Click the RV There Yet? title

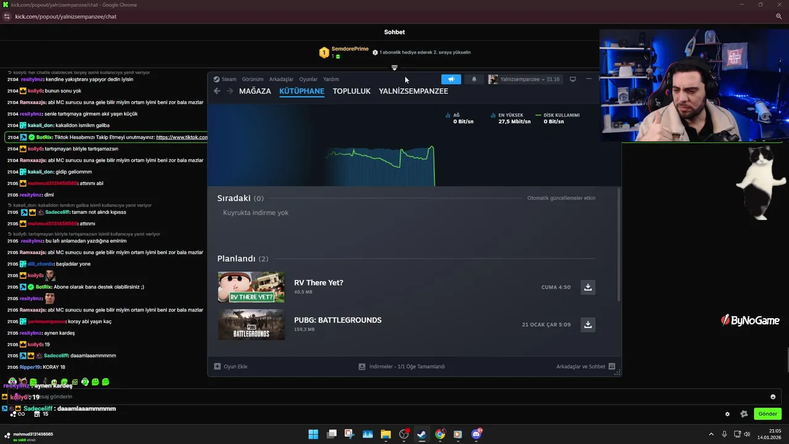pyautogui.click(x=319, y=283)
